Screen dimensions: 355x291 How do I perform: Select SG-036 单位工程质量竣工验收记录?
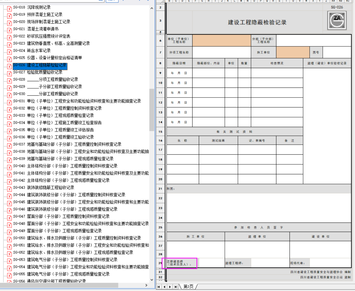click(x=60, y=137)
